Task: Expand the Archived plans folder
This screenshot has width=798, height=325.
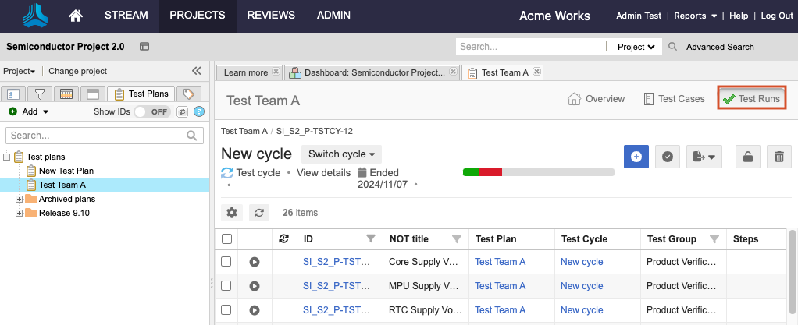Action: (20, 199)
